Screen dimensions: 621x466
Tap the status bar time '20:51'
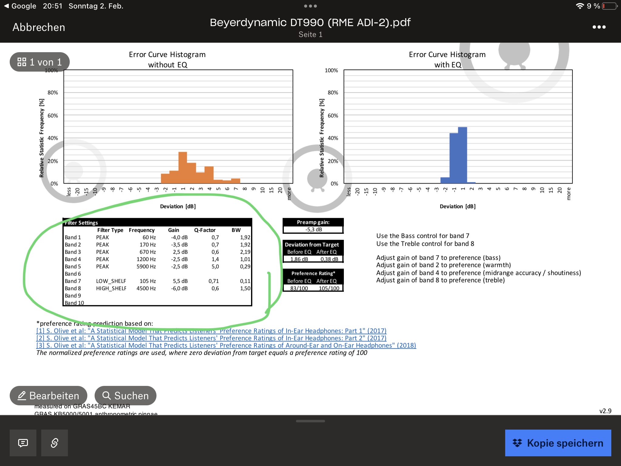click(x=52, y=6)
